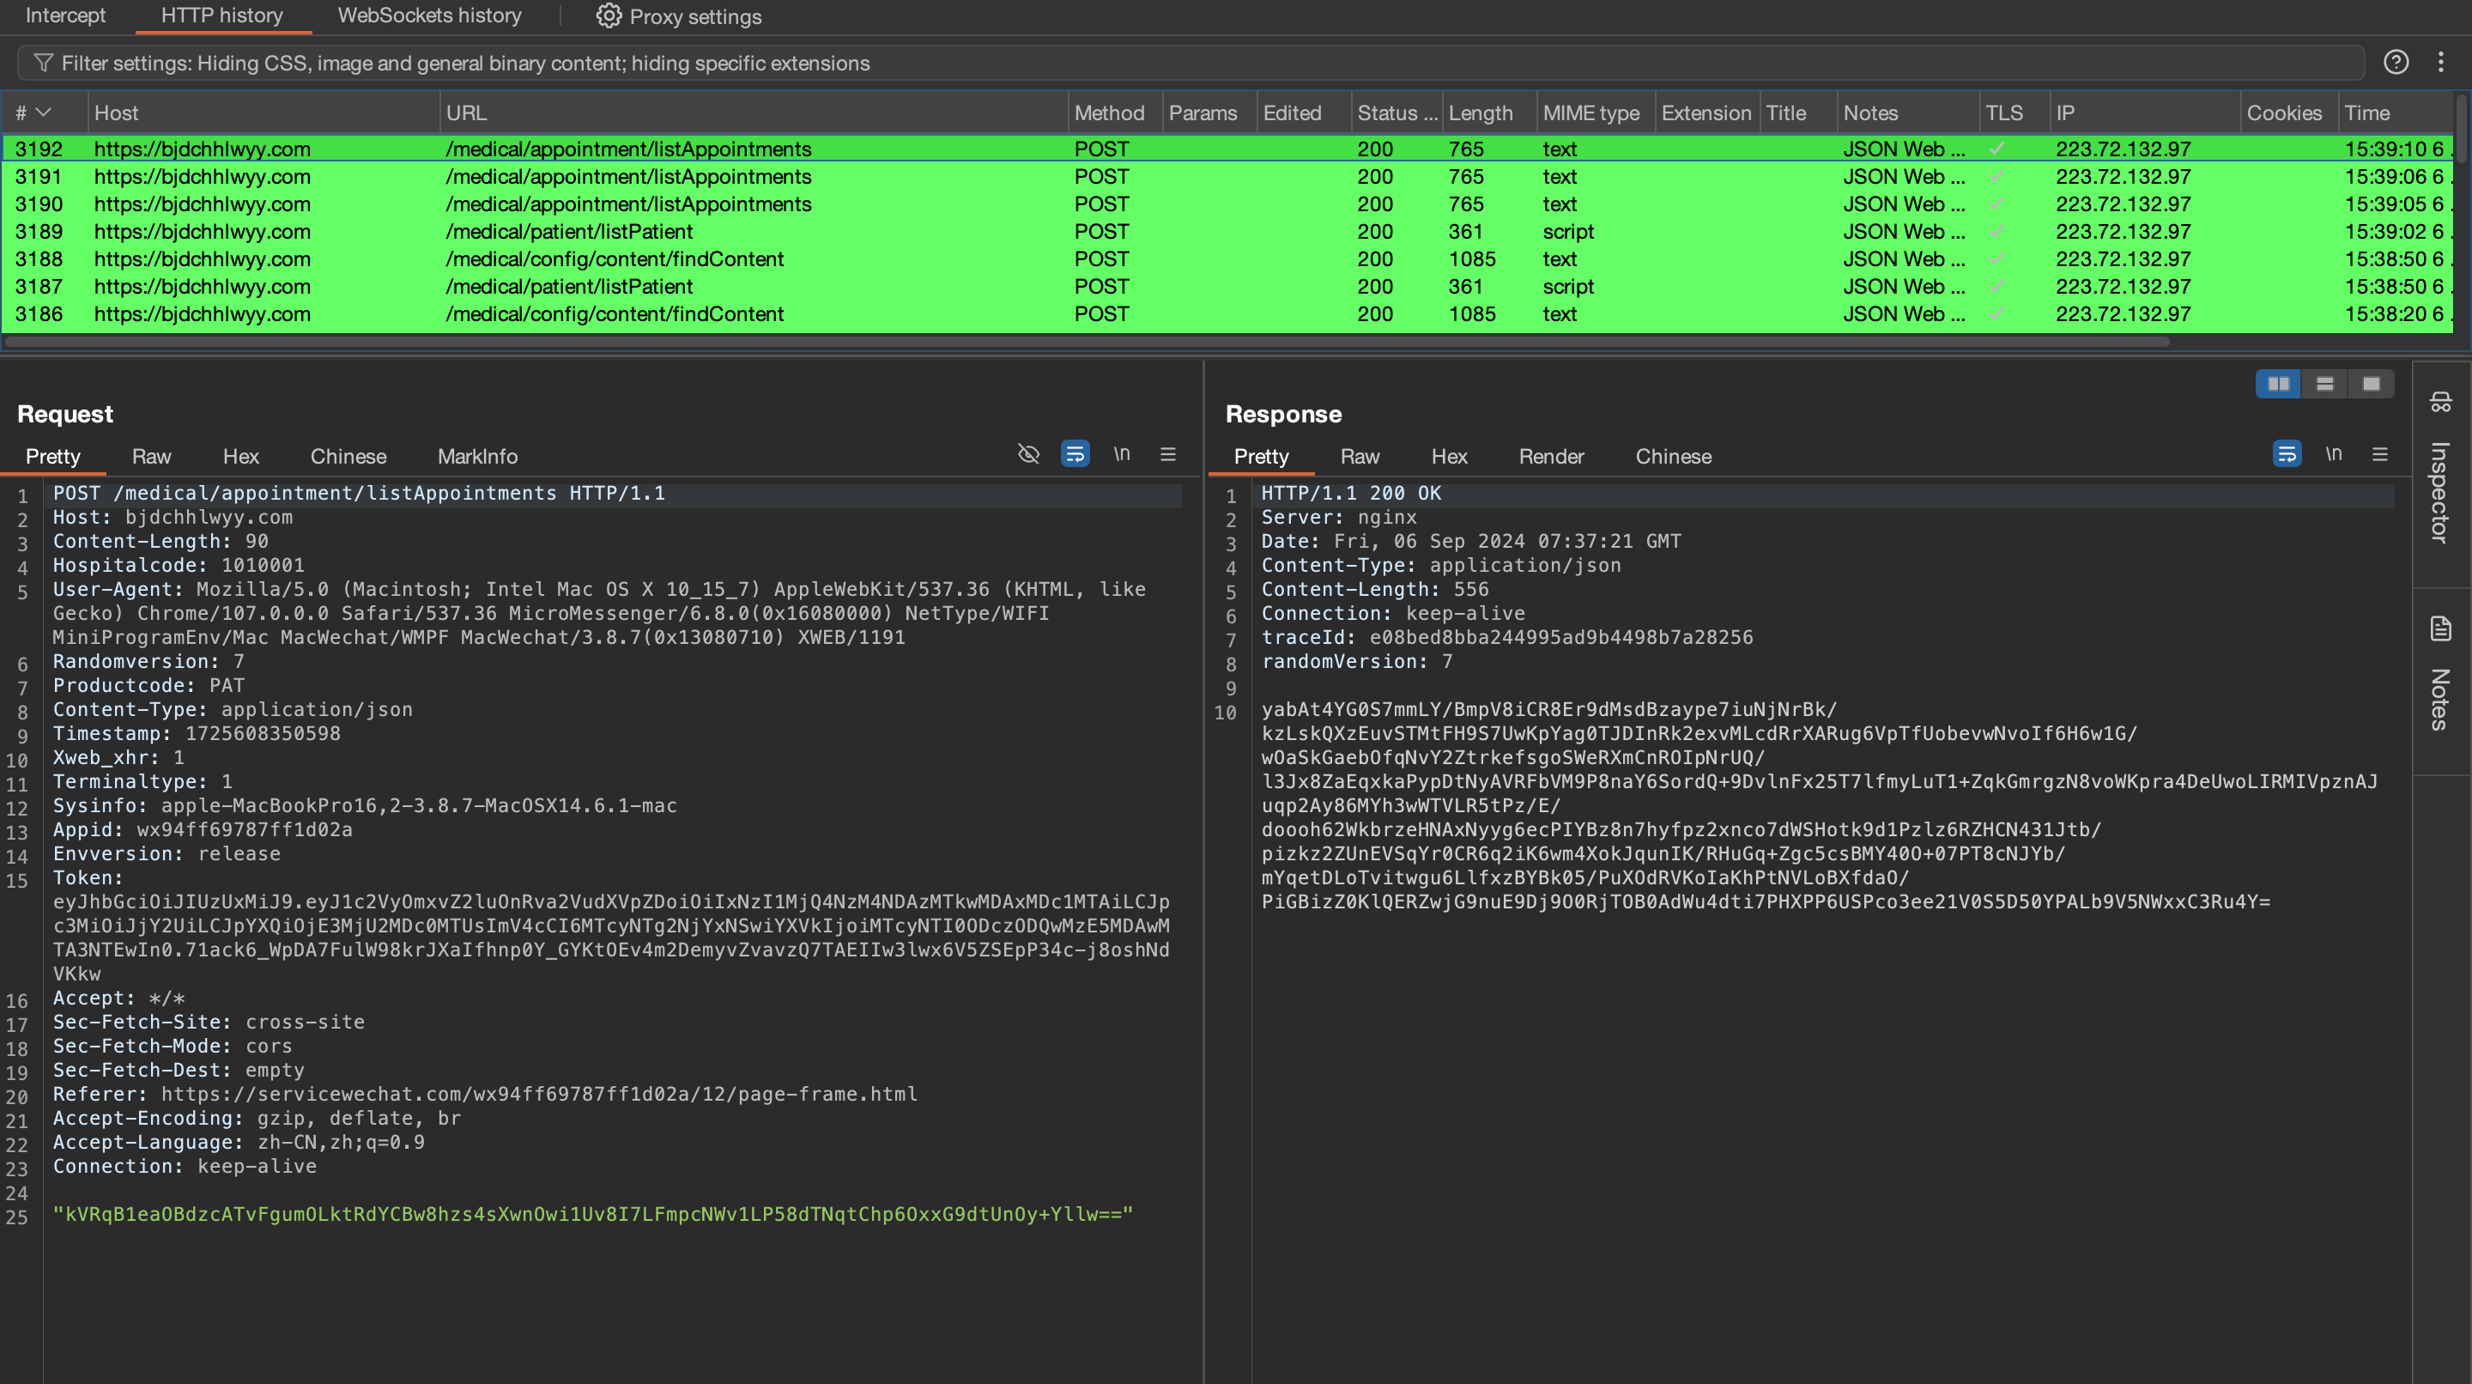The width and height of the screenshot is (2472, 1384).
Task: Open the three-dot options menu near help
Action: coord(2441,63)
